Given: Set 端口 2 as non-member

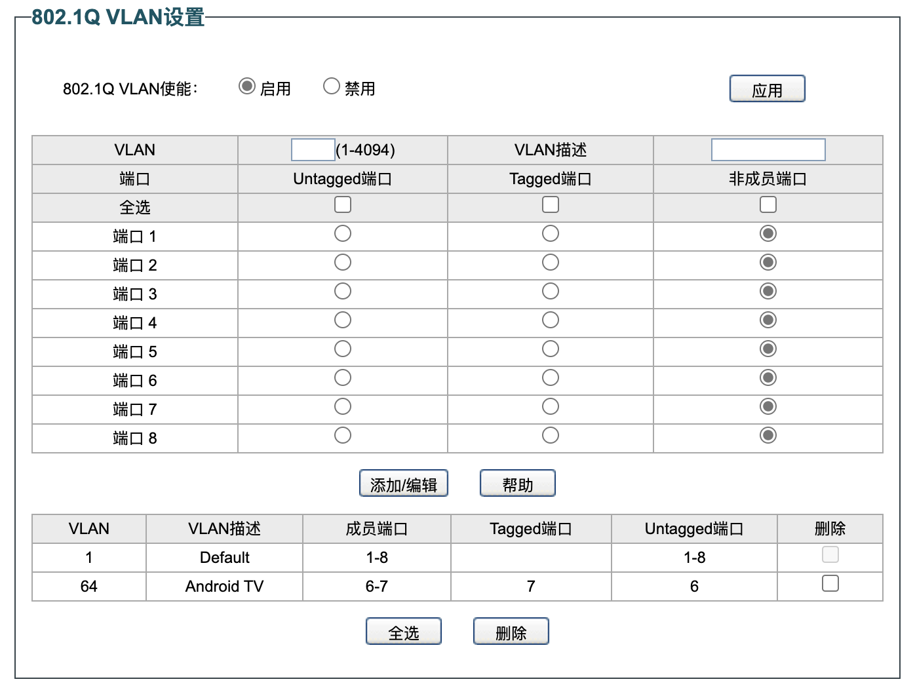Looking at the screenshot, I should coord(768,263).
